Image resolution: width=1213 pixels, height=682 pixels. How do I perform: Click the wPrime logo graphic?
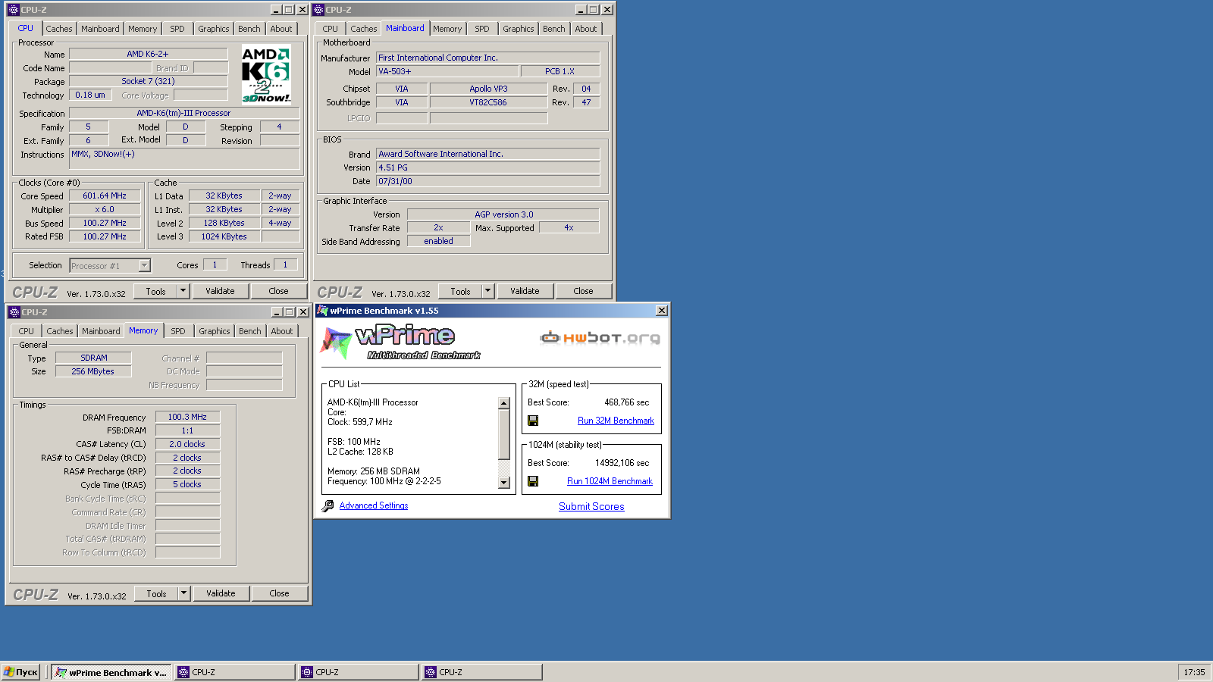click(401, 343)
